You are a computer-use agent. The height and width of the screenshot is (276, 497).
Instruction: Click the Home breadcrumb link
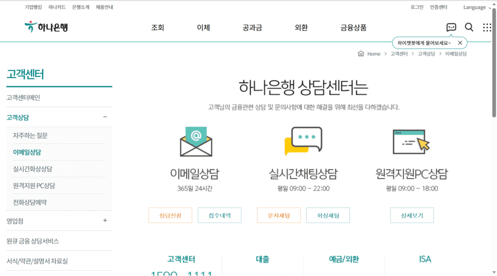click(374, 54)
